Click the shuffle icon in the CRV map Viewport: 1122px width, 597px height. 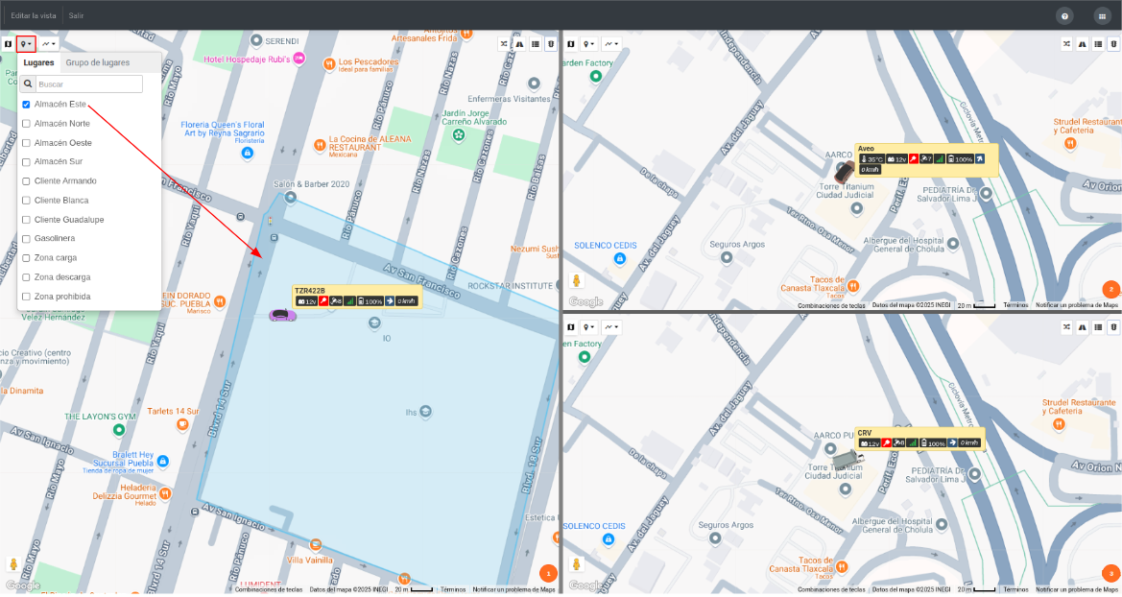1067,328
